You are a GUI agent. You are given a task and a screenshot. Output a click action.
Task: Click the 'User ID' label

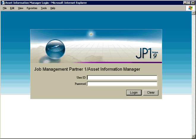pos(81,78)
